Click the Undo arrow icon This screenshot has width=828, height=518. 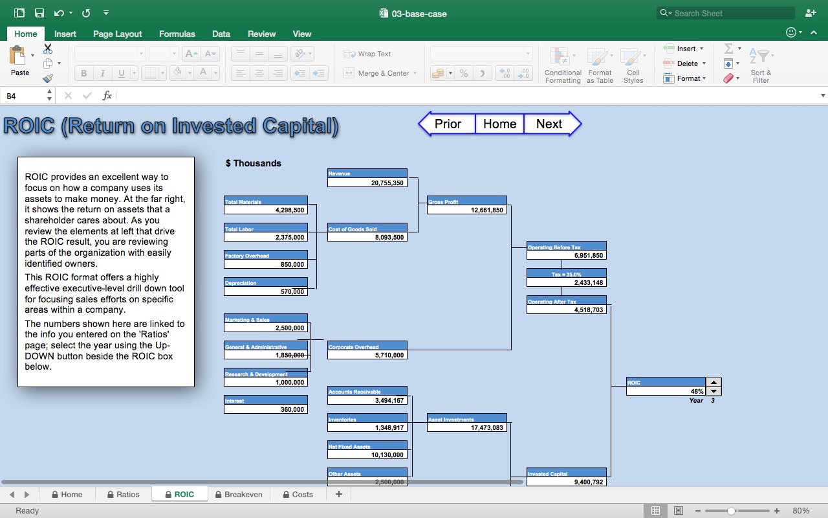tap(59, 13)
